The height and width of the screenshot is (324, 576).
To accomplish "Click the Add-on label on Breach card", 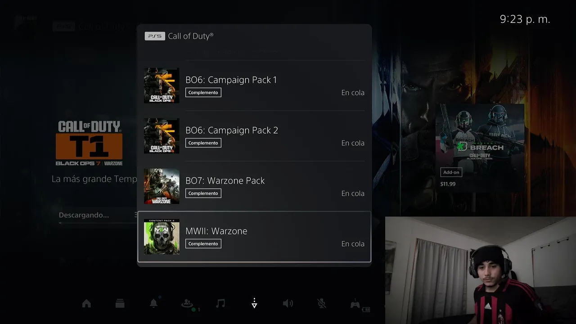I will coord(451,172).
